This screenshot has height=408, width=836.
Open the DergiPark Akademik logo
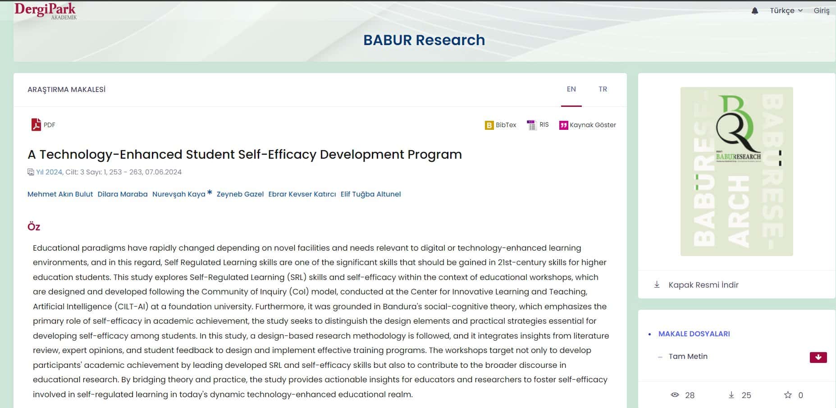46,11
